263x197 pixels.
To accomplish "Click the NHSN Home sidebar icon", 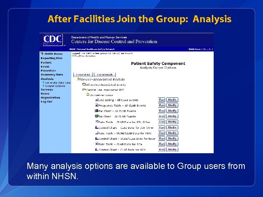I will [x=42, y=54].
